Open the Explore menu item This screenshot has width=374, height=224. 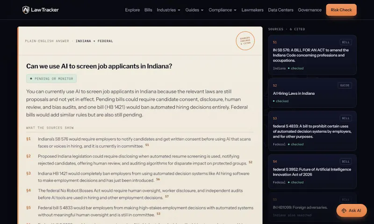pyautogui.click(x=132, y=10)
